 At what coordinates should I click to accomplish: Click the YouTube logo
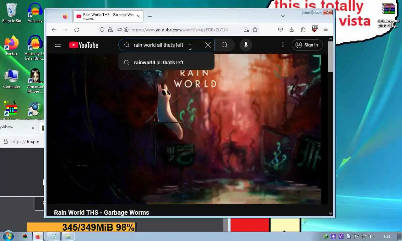tap(84, 45)
